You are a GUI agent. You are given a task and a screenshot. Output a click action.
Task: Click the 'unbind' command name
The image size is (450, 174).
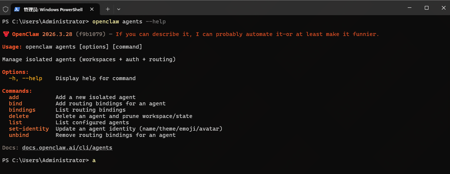click(19, 135)
